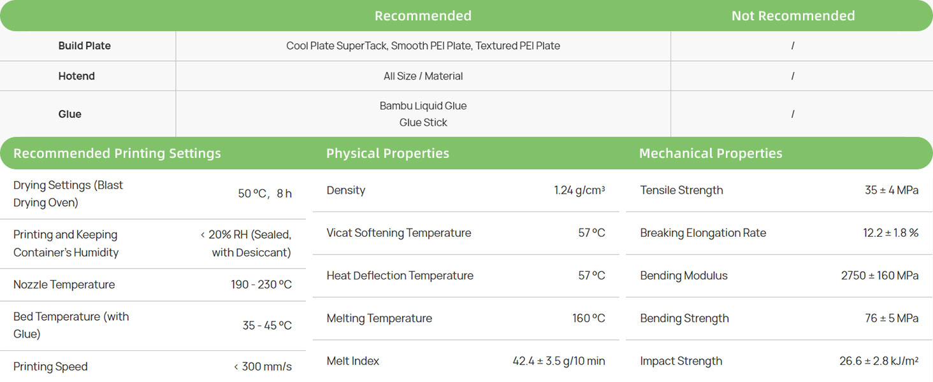This screenshot has height=382, width=933.
Task: Click the Hotend row label
Action: click(x=76, y=76)
